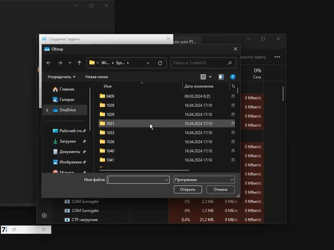
Task: Go forward in Browse dialog
Action: tap(60, 63)
